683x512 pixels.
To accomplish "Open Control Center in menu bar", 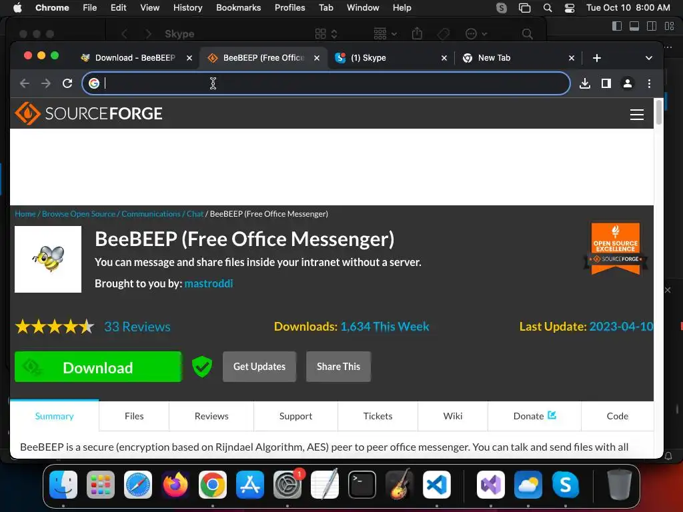I will [x=570, y=8].
